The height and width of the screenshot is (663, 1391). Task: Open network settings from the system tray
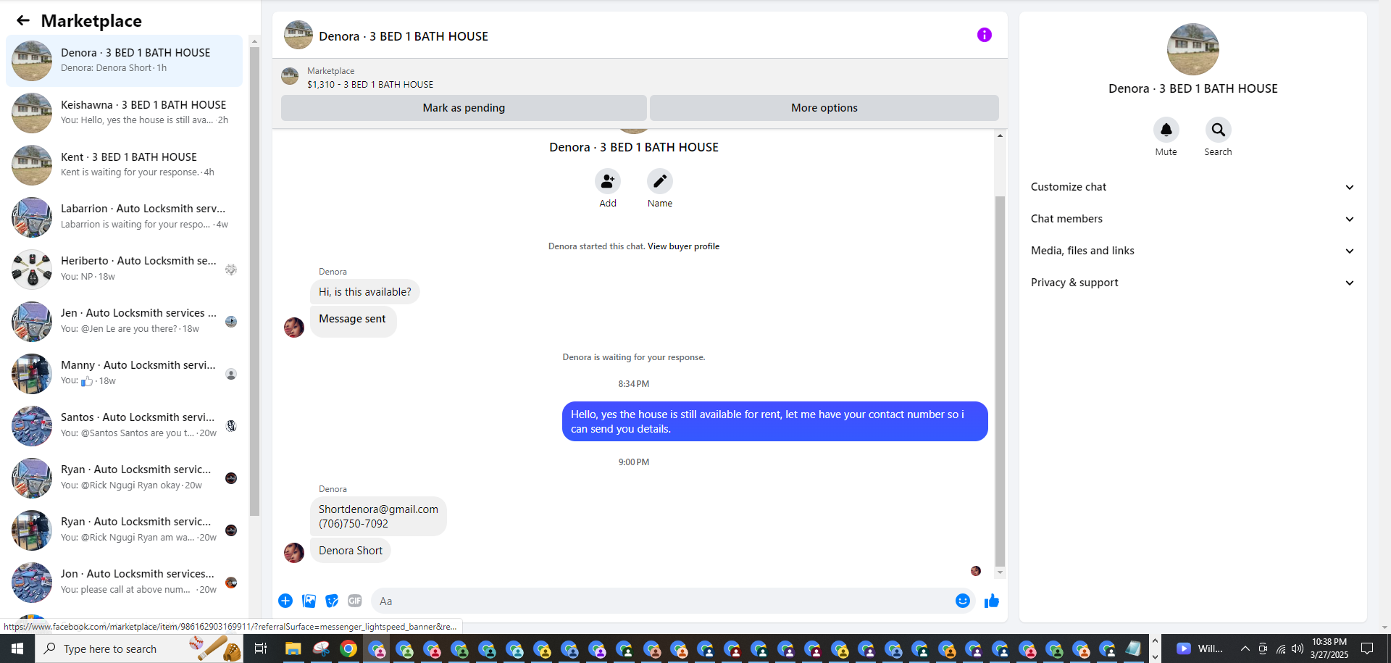click(x=1281, y=649)
